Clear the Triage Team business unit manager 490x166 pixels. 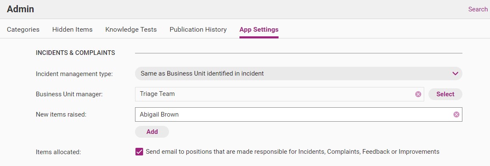coord(418,94)
